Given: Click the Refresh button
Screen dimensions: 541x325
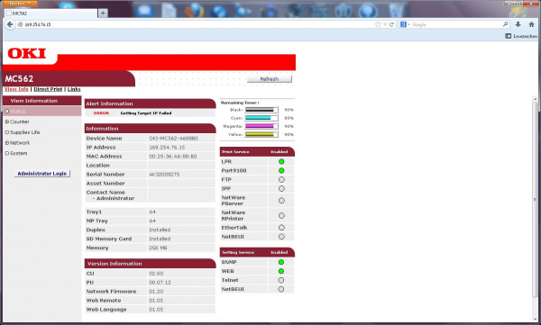Looking at the screenshot, I should [269, 79].
